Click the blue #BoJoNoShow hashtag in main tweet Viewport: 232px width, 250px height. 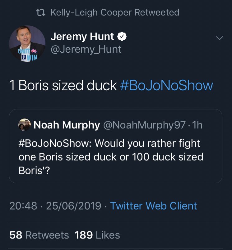[x=166, y=85]
